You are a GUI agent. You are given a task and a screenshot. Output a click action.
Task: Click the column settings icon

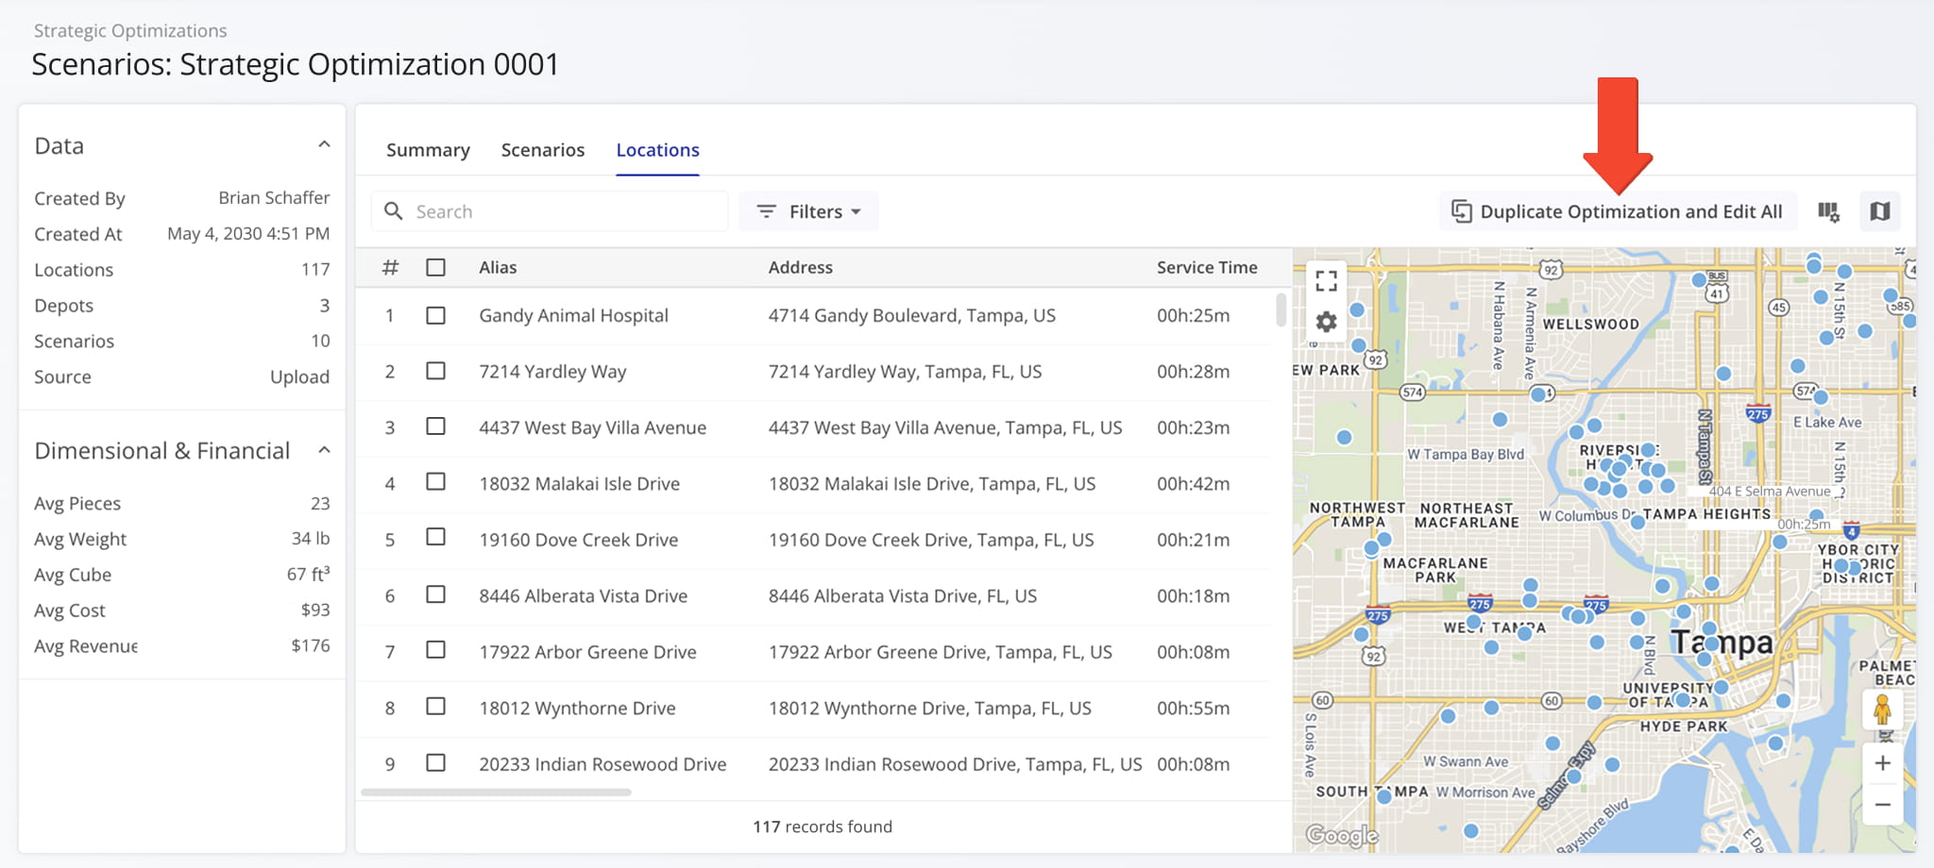pos(1828,211)
